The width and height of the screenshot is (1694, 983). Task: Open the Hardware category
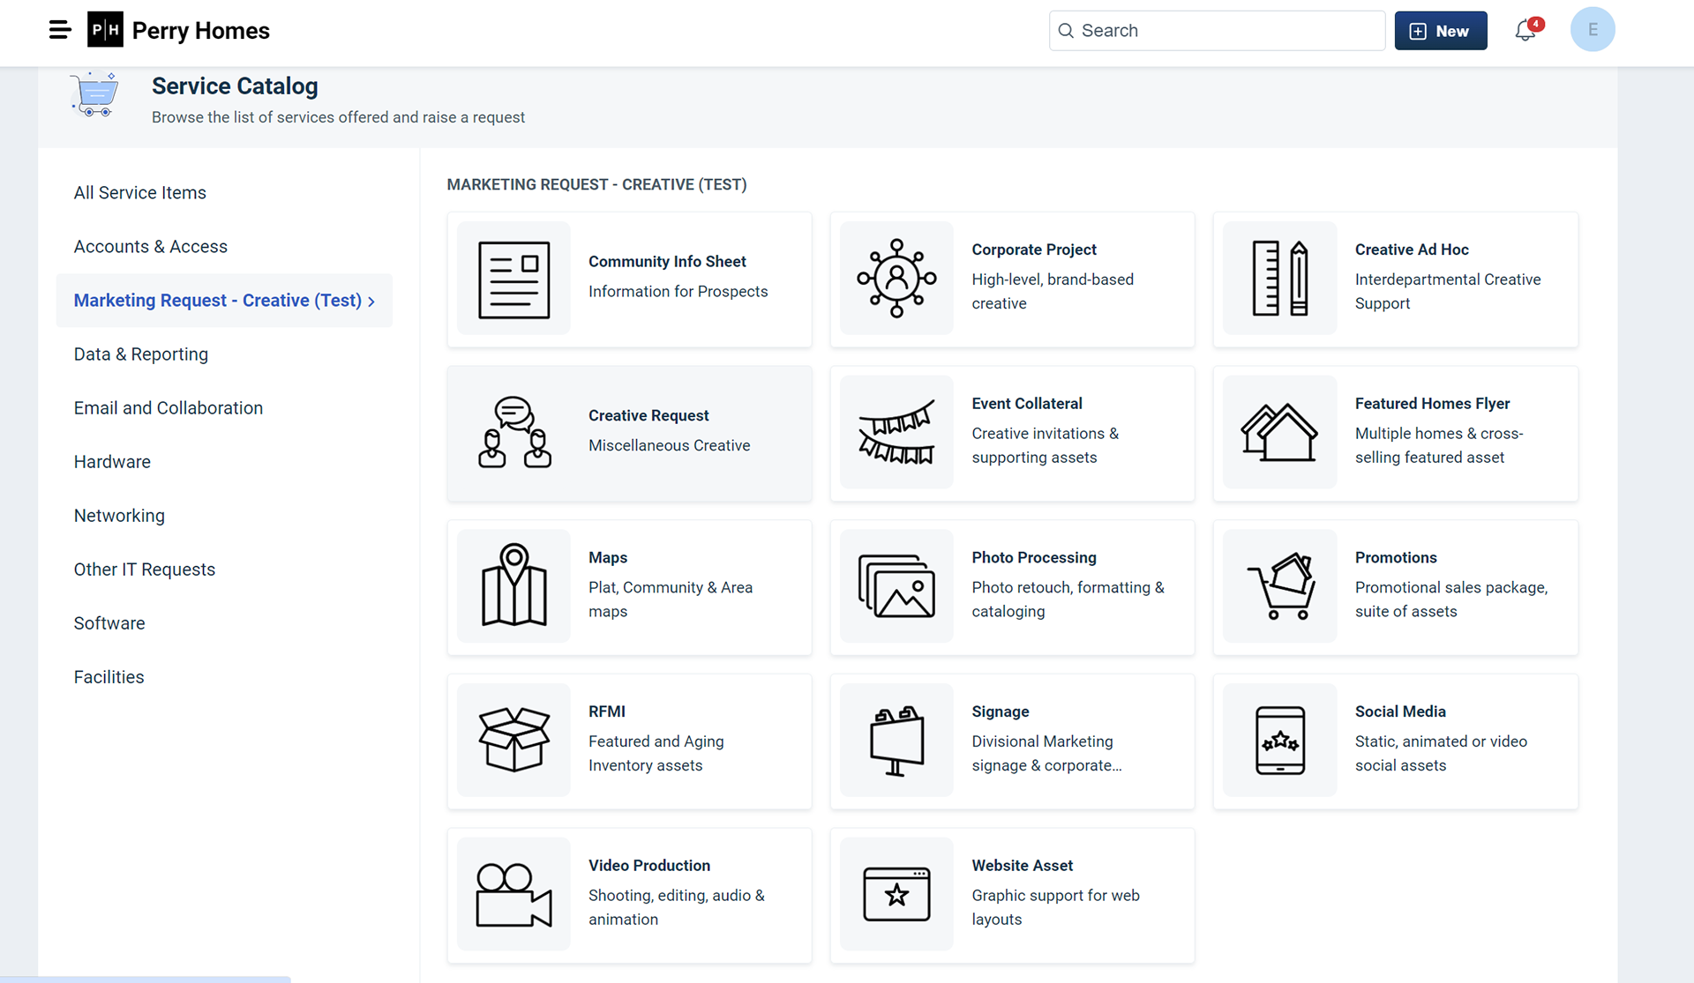click(112, 462)
